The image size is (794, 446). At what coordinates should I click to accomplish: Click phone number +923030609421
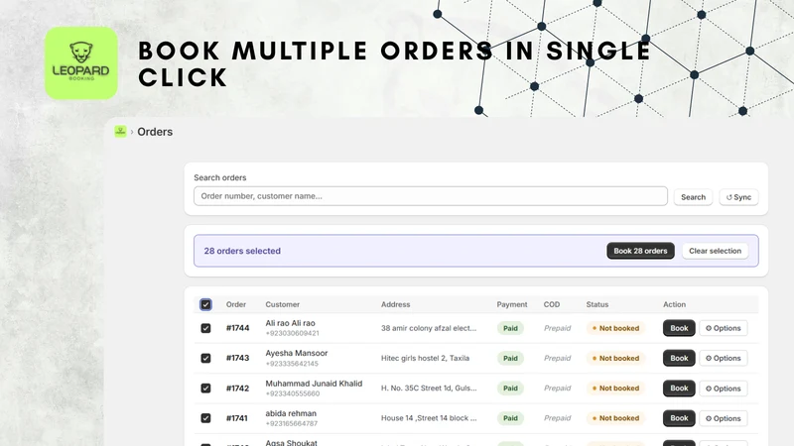[292, 334]
